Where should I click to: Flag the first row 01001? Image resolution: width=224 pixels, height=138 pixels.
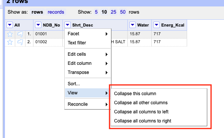coord(20,34)
